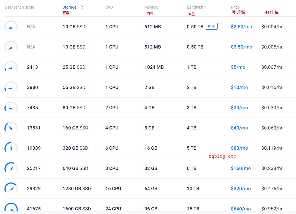This screenshot has height=214, width=296.
Task: Click the IPv6 badge on the $2.50 plan
Action: point(211,26)
